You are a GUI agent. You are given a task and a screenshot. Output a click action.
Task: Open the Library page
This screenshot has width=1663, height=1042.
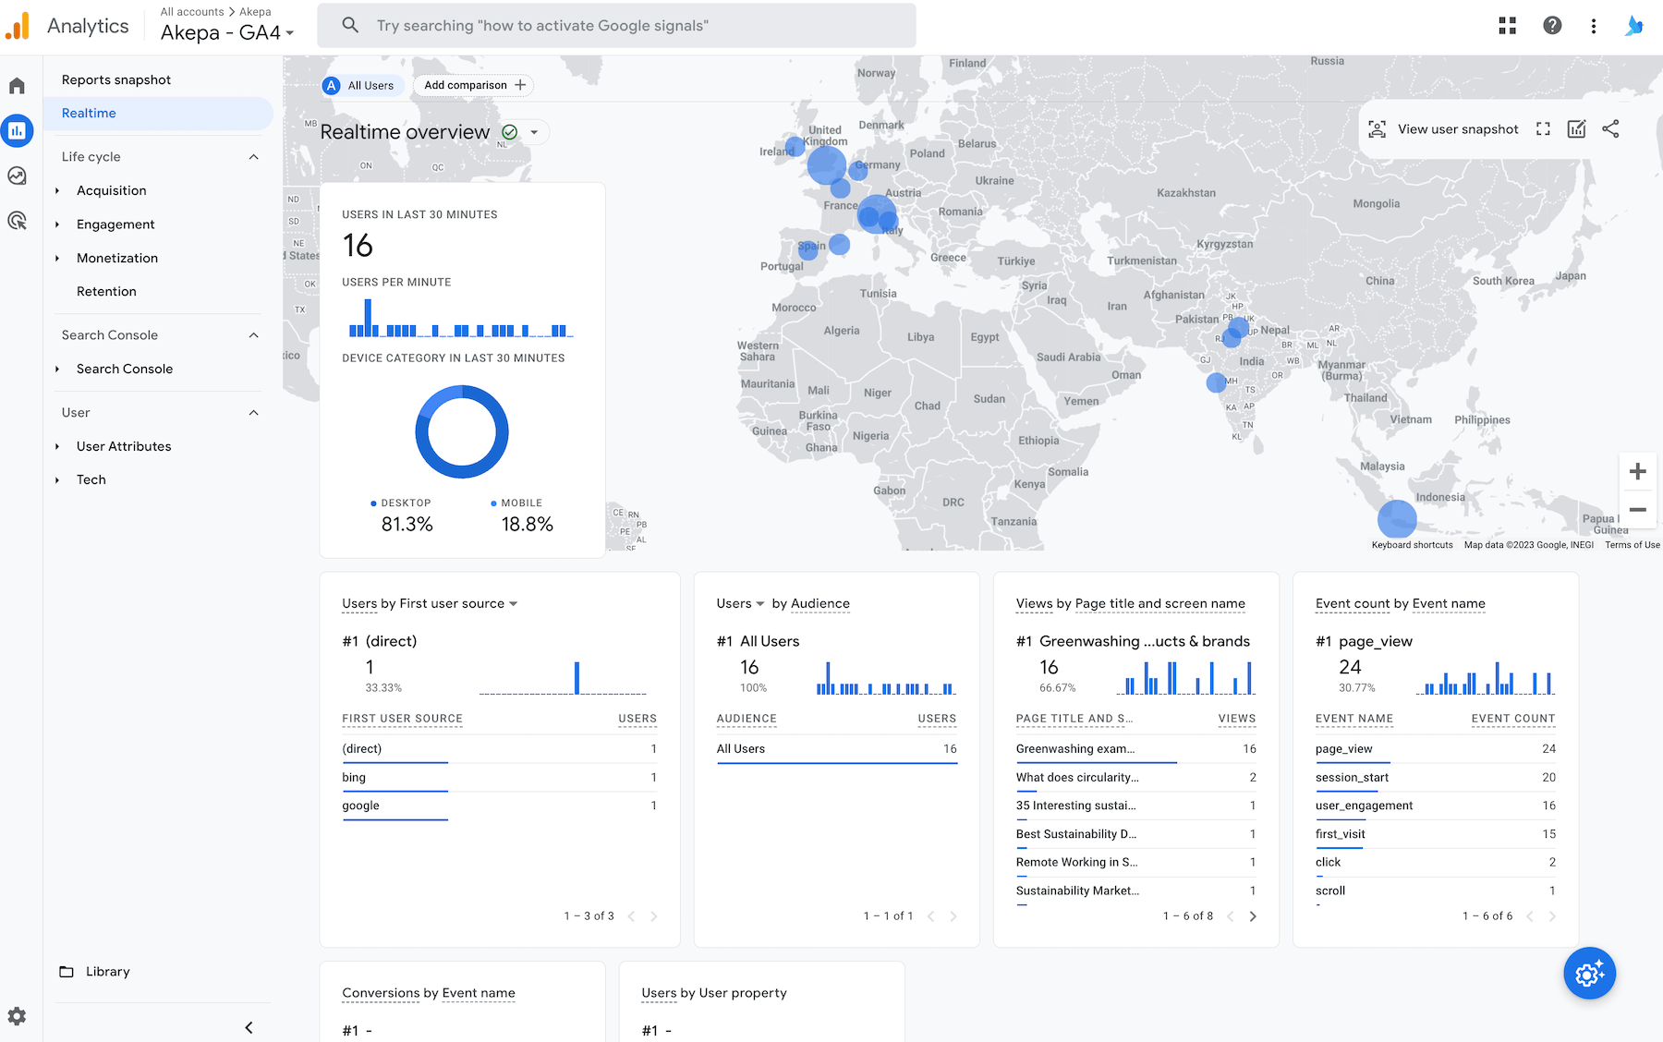pos(107,972)
